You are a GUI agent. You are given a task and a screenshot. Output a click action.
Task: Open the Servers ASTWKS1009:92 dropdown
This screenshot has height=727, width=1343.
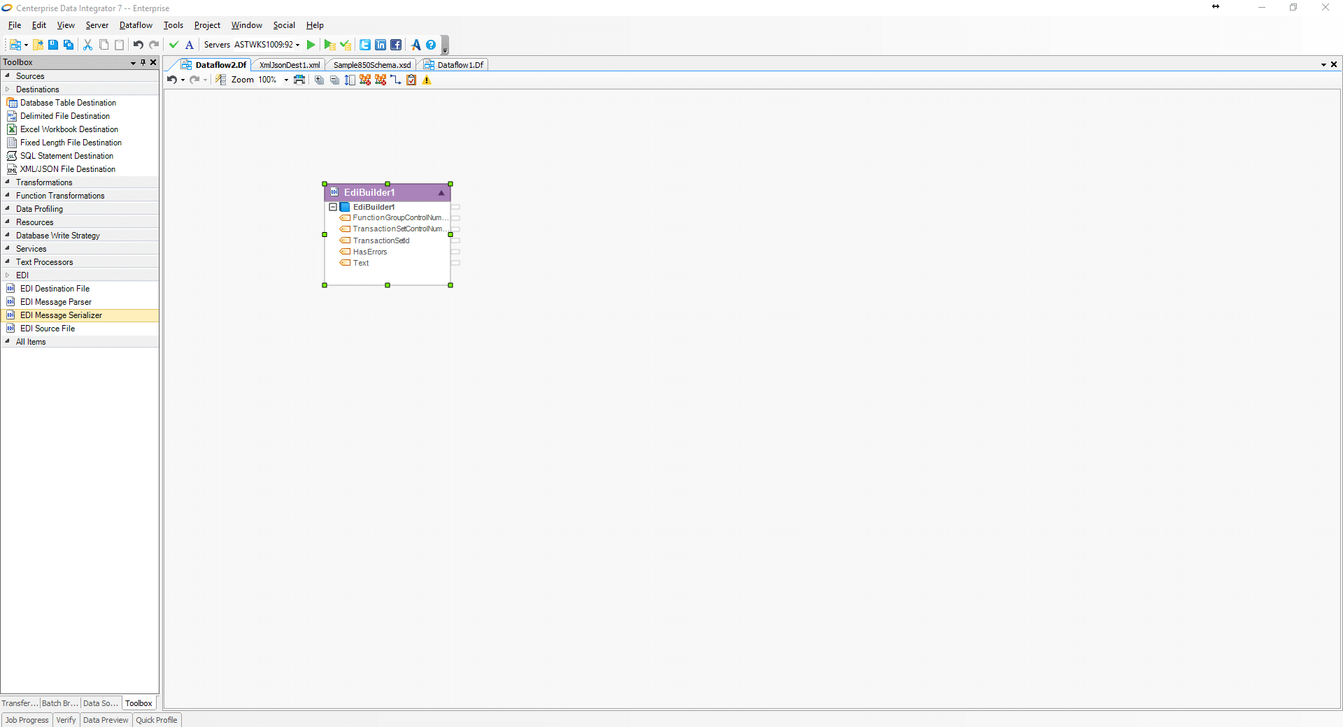[298, 45]
